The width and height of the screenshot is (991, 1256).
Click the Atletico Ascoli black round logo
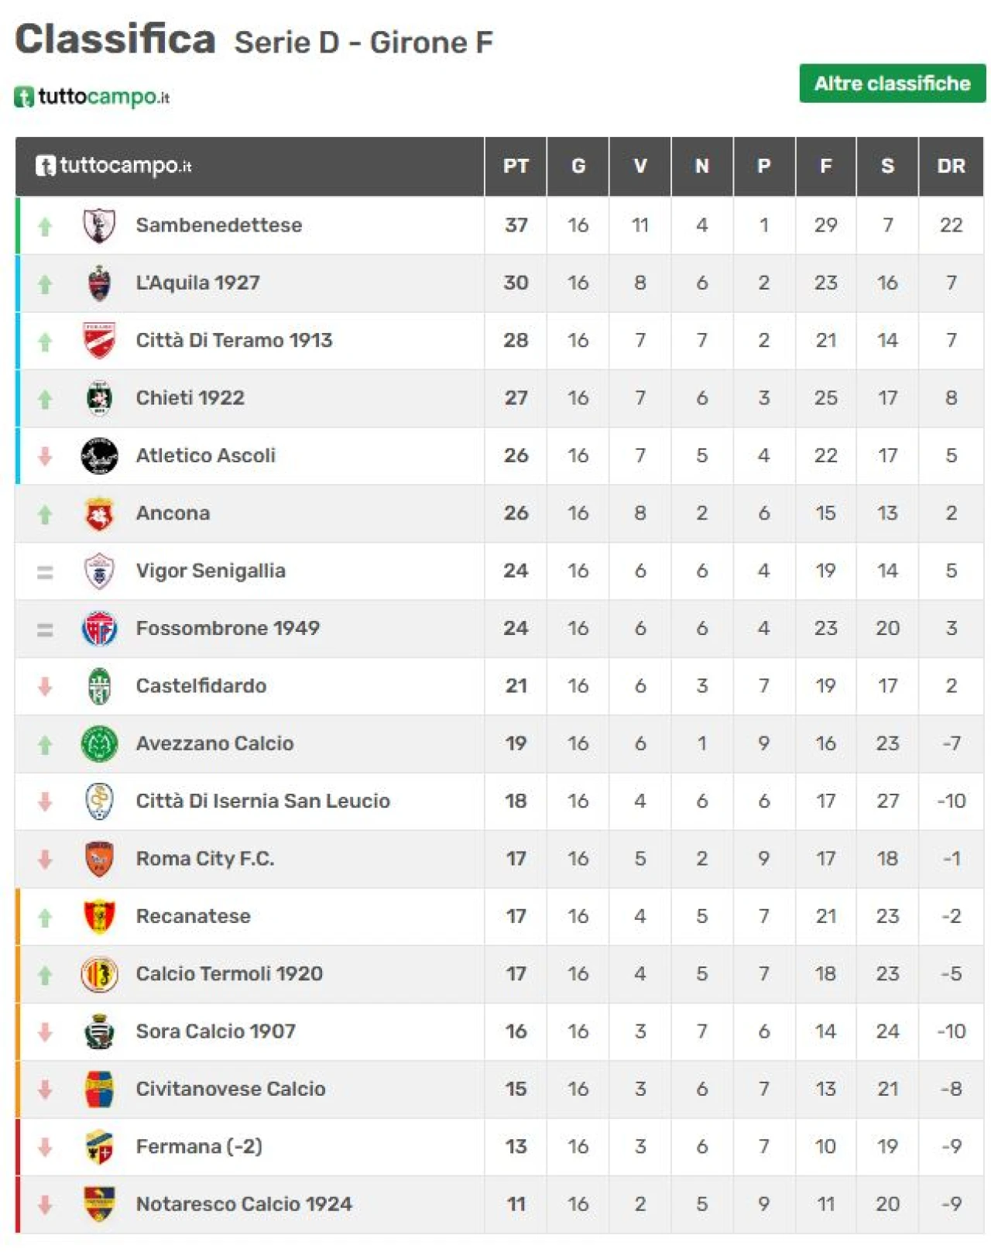coord(99,455)
